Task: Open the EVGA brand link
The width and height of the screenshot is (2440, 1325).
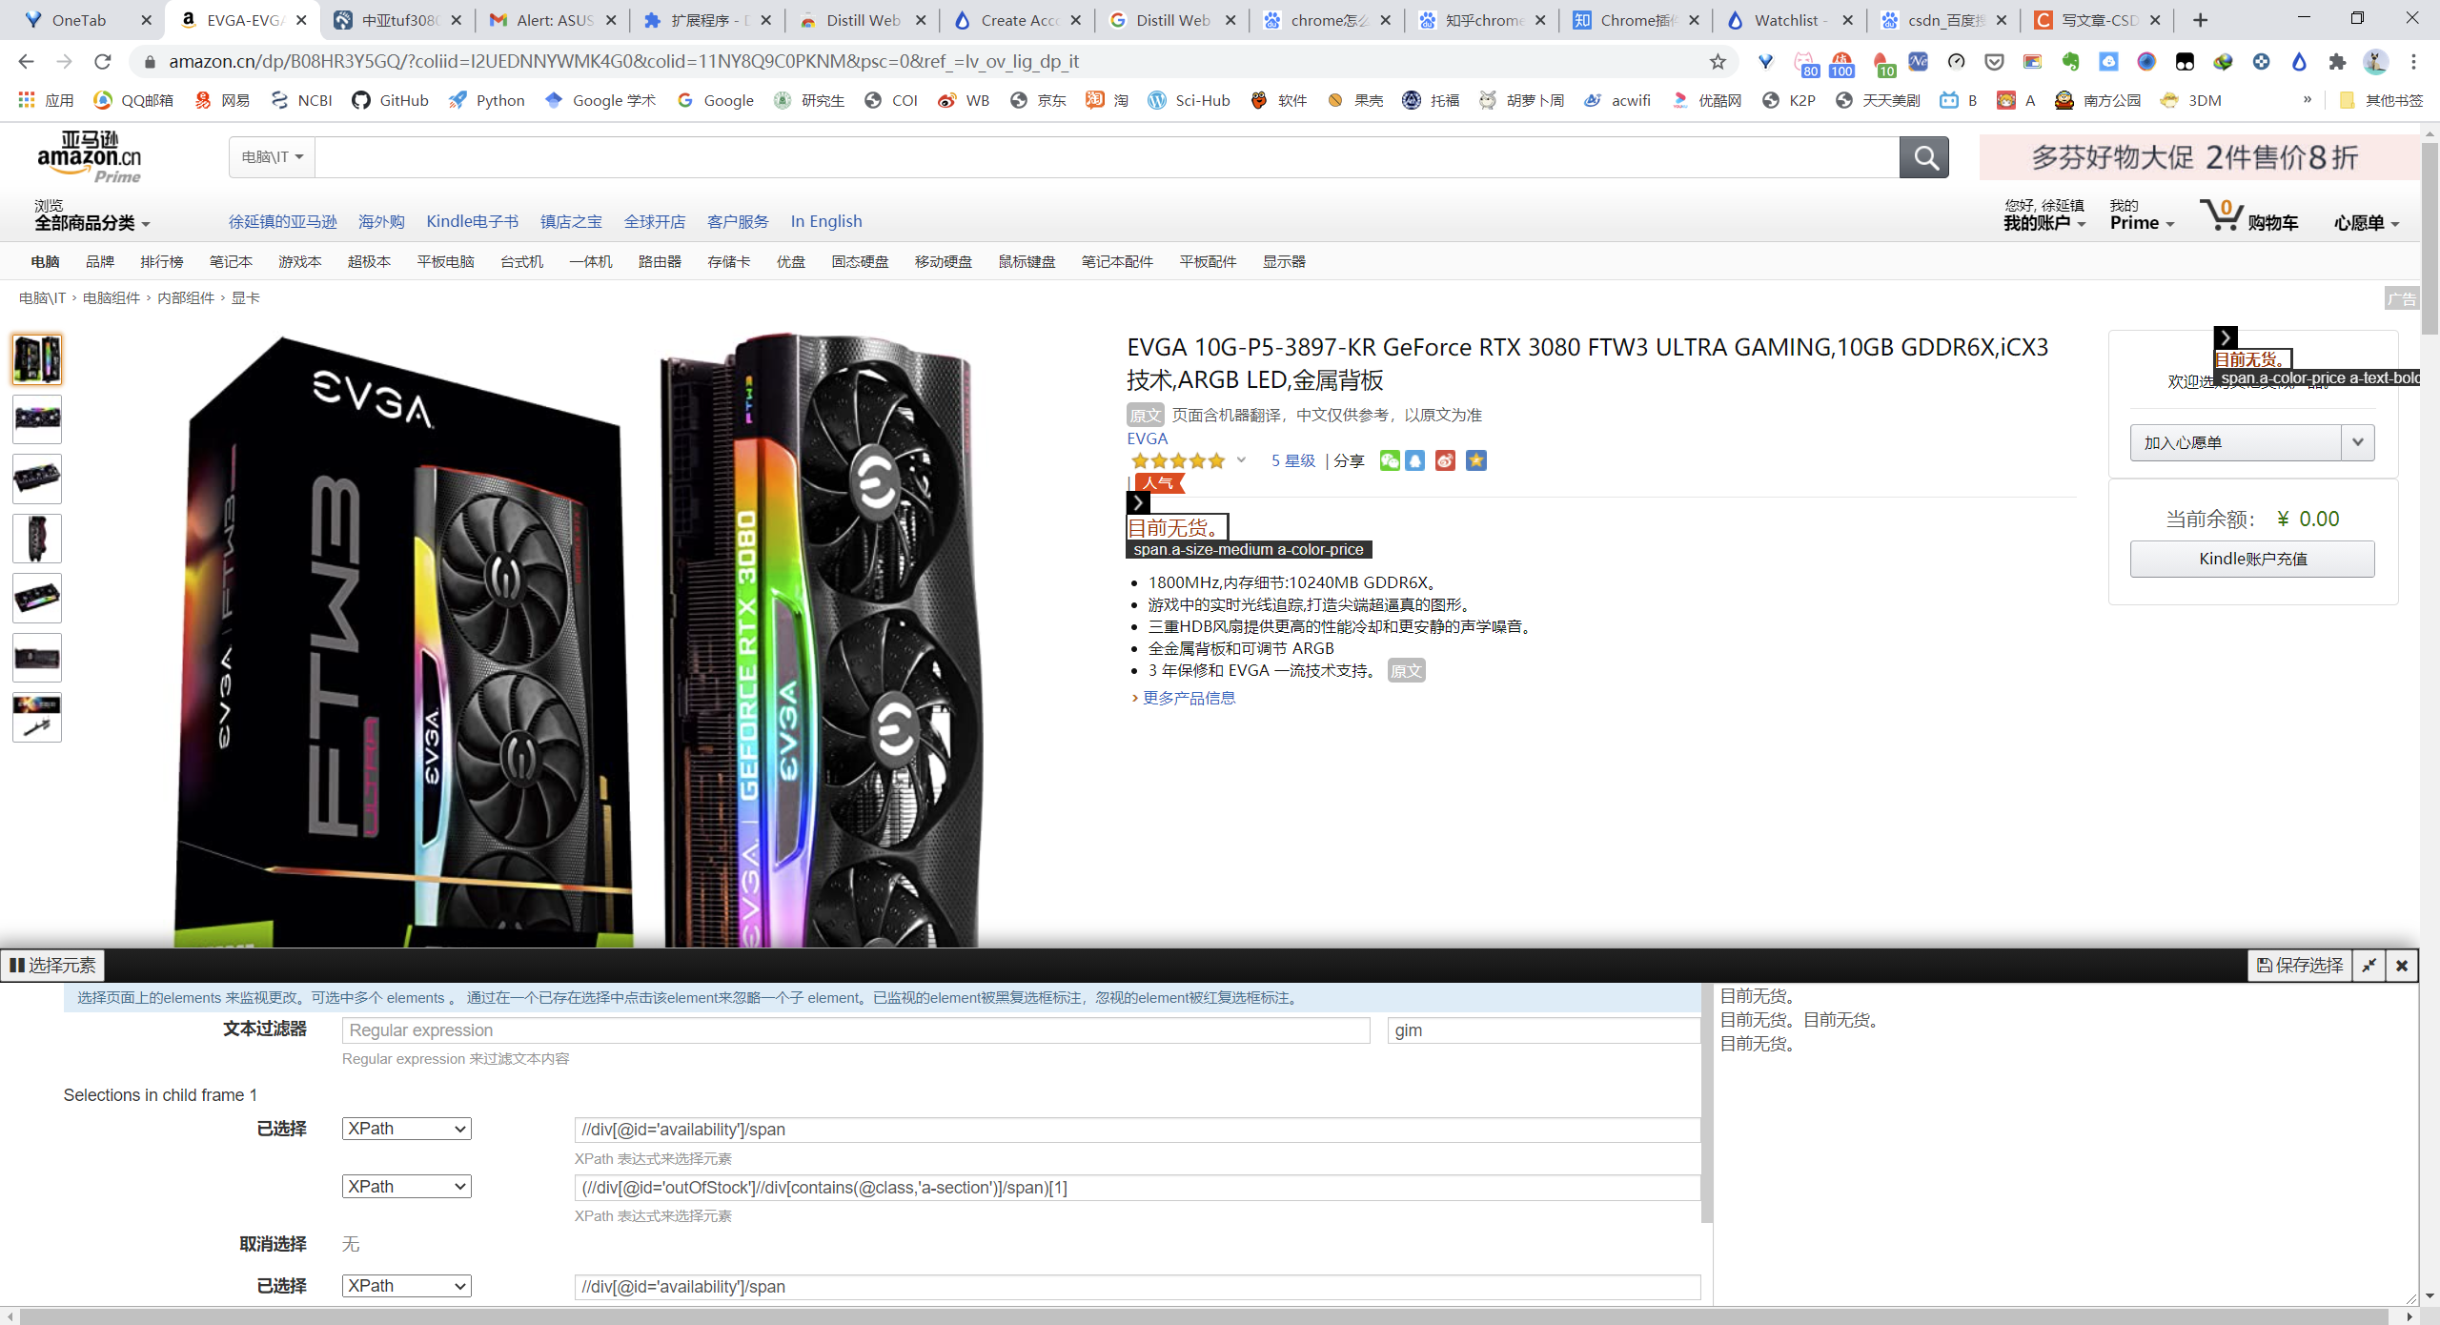Action: tap(1147, 438)
